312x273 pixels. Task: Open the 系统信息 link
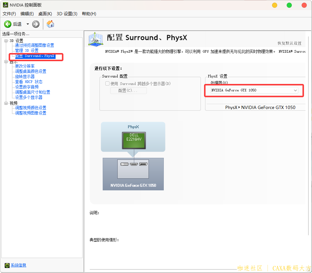[x=18, y=265]
